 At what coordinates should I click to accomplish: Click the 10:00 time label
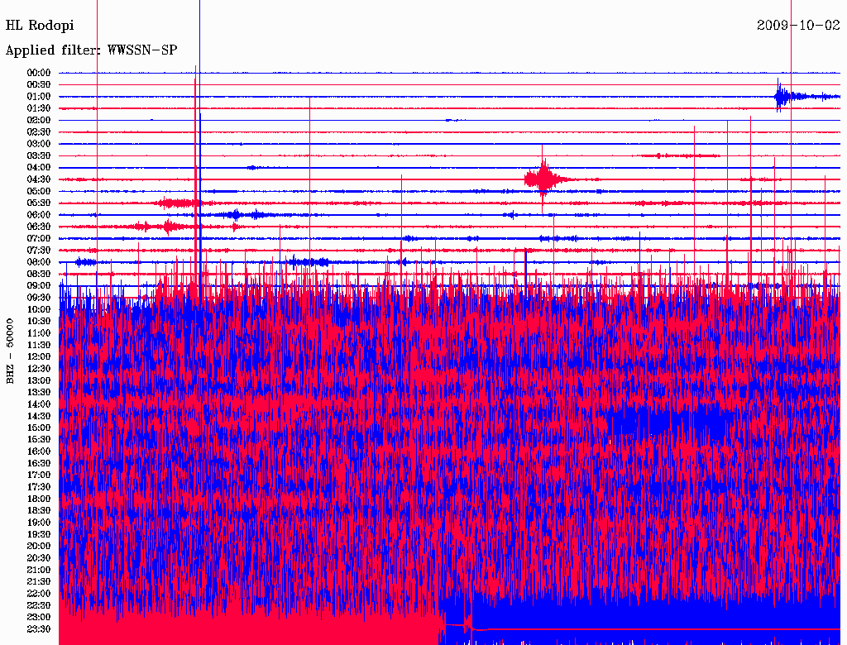point(39,309)
